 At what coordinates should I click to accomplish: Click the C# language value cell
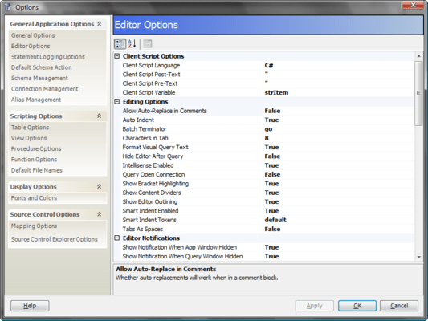339,66
